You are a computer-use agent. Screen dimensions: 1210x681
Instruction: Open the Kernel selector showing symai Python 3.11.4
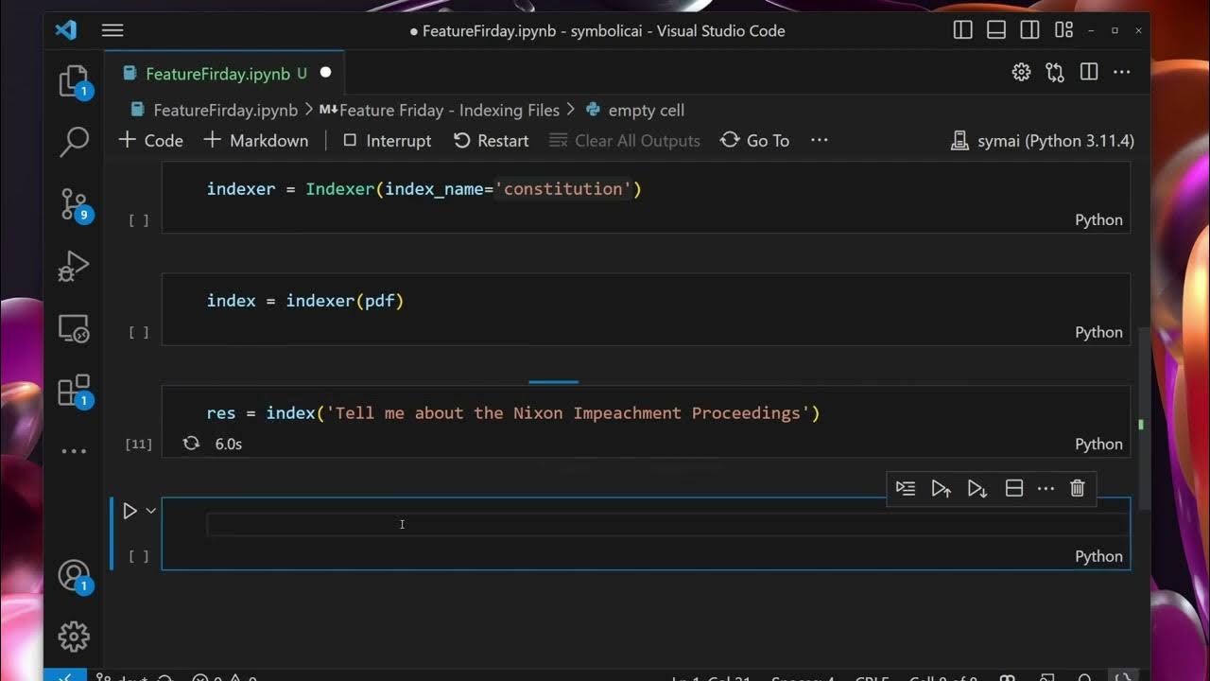tap(1043, 140)
